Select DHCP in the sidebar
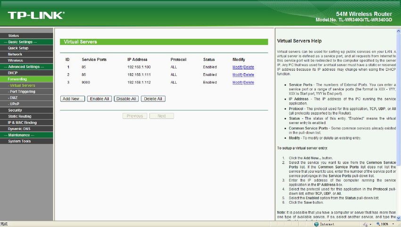The width and height of the screenshot is (401, 227). pos(26,73)
